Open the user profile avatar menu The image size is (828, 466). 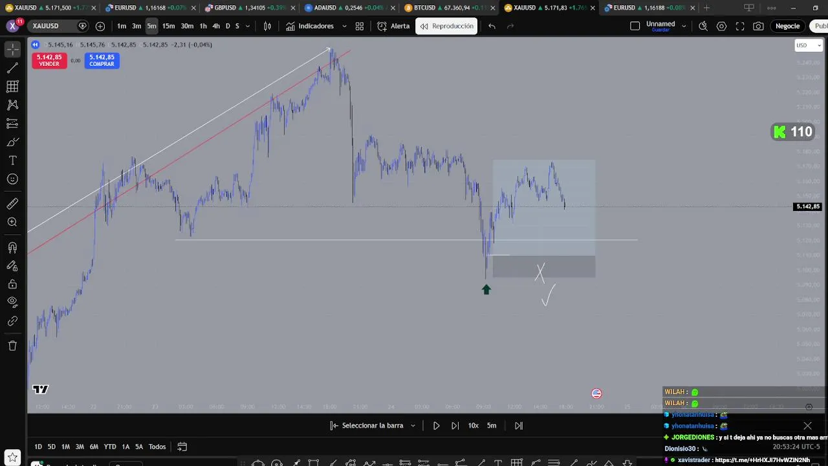coord(12,26)
